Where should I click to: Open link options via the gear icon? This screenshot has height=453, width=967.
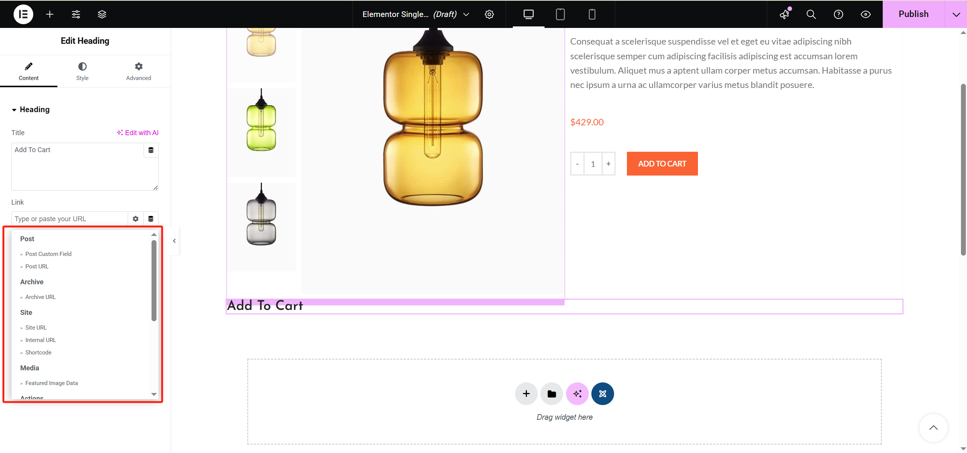pos(135,219)
